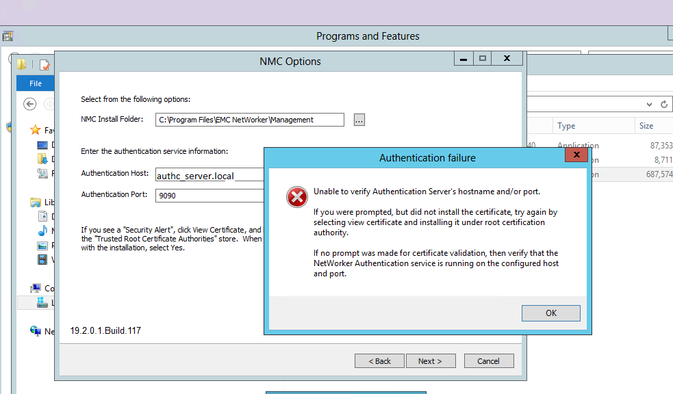This screenshot has height=394, width=673.
Task: Sort files by the Type column header
Action: 567,125
